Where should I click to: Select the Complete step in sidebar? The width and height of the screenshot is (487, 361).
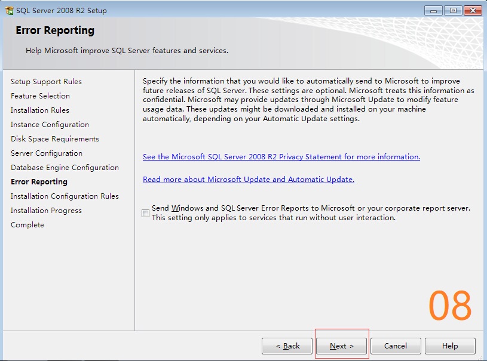(x=27, y=225)
